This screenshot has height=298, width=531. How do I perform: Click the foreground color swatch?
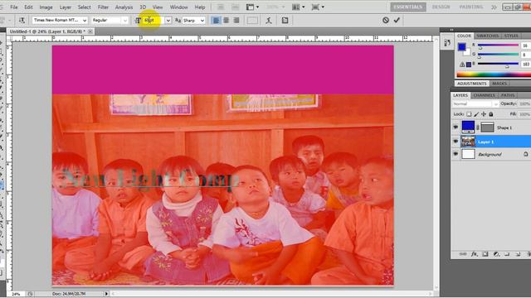coord(461,46)
